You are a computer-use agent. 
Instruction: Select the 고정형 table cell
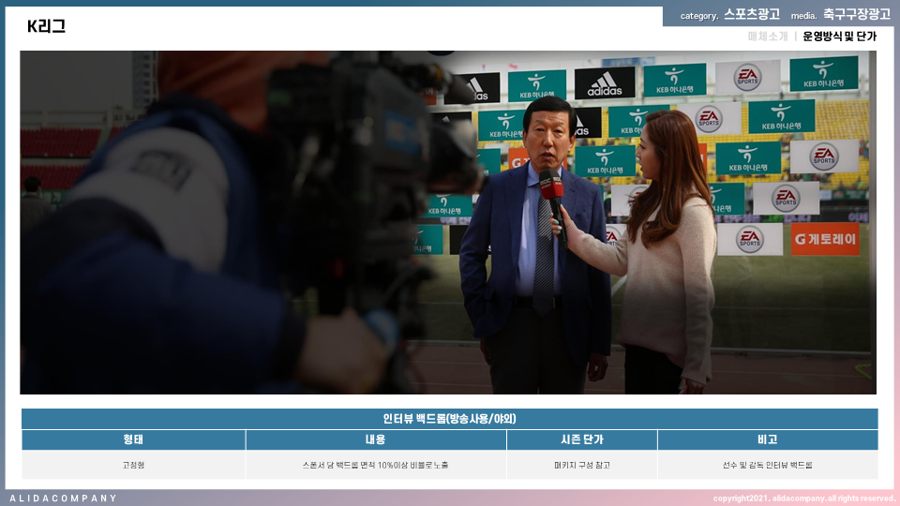pos(133,465)
